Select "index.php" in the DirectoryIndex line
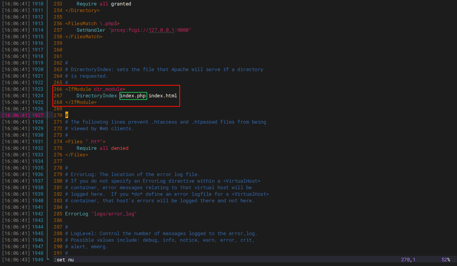The height and width of the screenshot is (266, 457). pos(133,96)
